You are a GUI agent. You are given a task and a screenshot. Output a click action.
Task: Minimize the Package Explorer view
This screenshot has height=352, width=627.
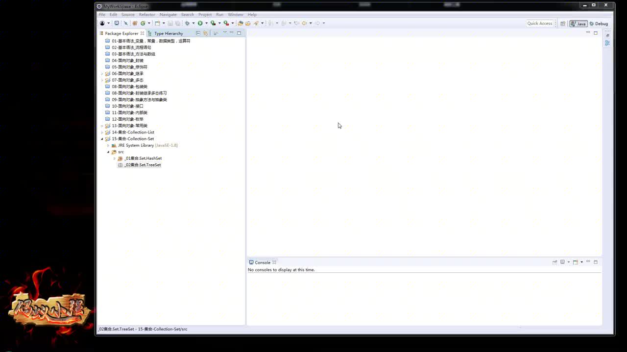[232, 33]
